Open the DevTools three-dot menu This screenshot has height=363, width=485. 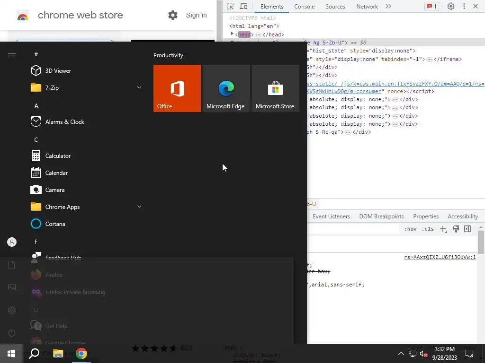point(464,6)
